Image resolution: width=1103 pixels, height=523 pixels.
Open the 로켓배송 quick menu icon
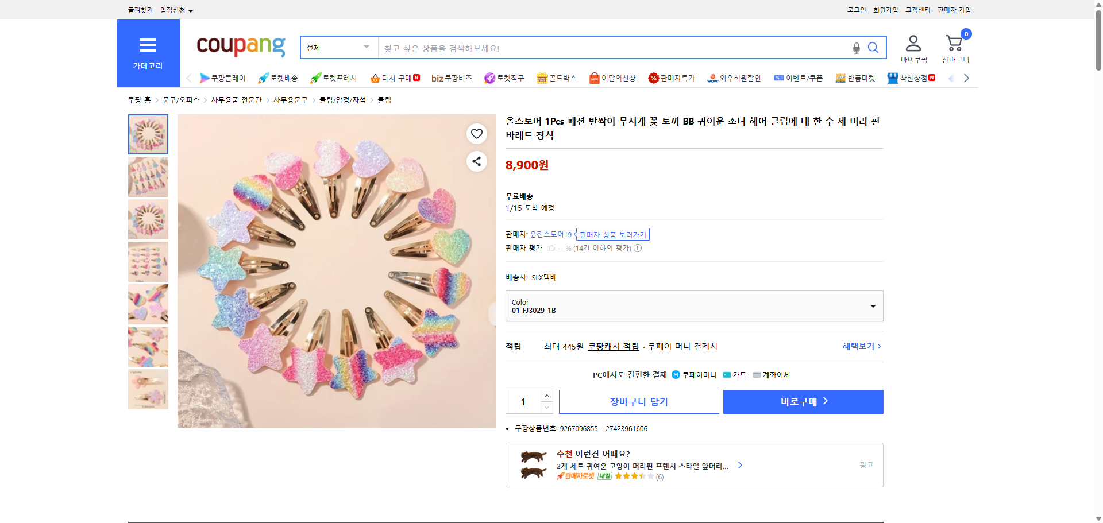[x=263, y=78]
